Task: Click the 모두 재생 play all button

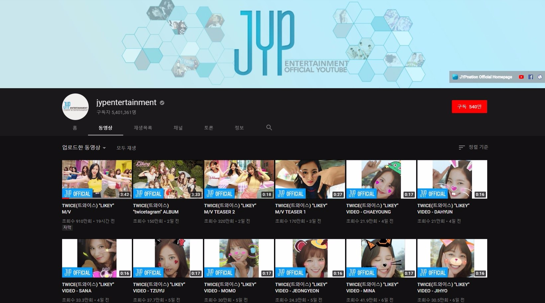Action: 126,148
